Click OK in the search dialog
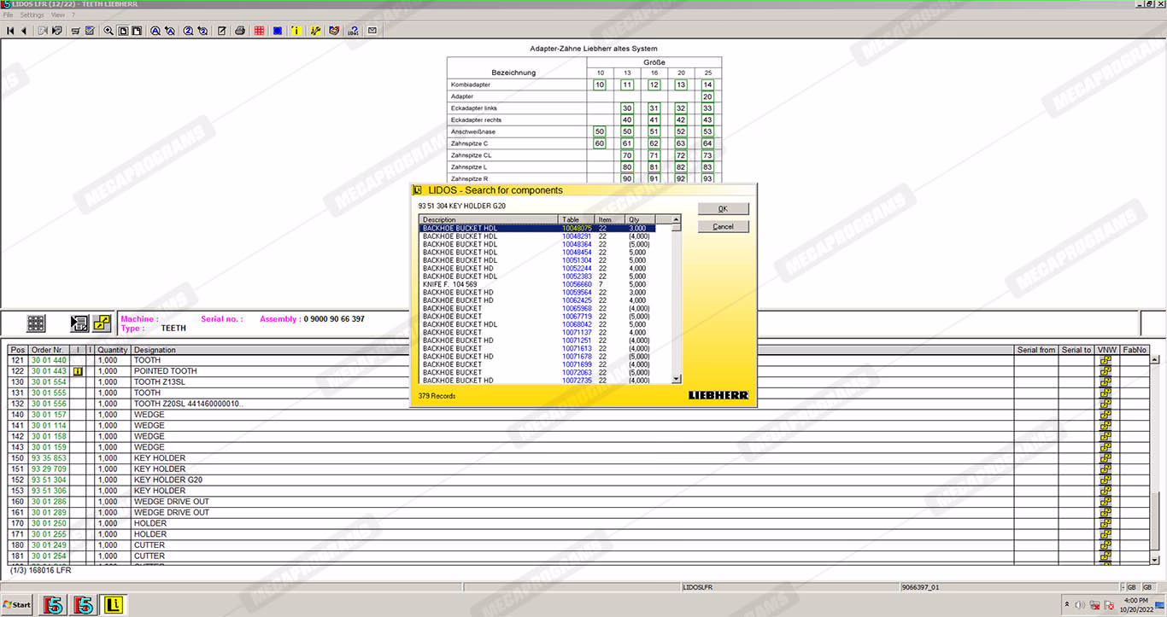This screenshot has width=1167, height=617. 723,208
